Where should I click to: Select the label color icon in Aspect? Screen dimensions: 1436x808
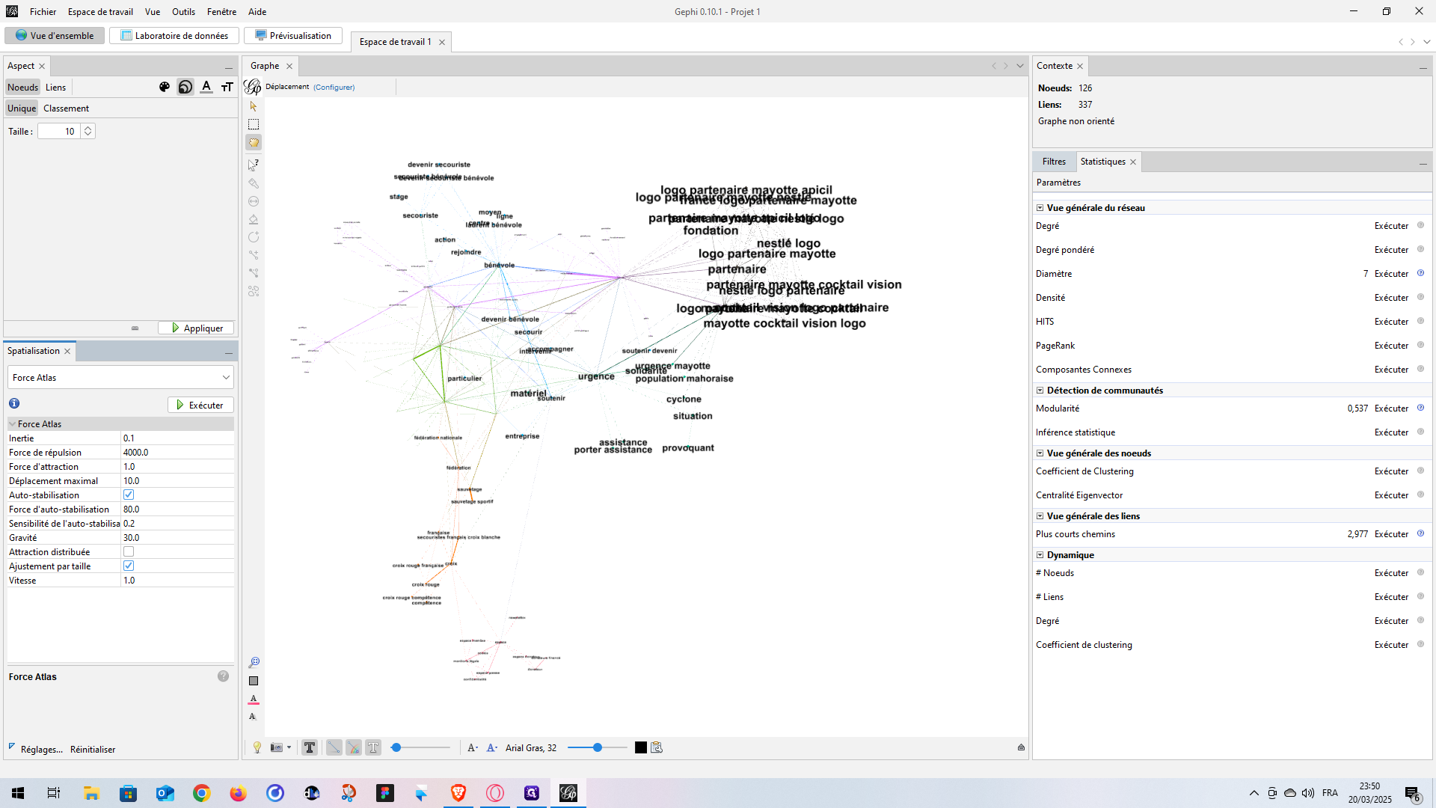pos(206,87)
